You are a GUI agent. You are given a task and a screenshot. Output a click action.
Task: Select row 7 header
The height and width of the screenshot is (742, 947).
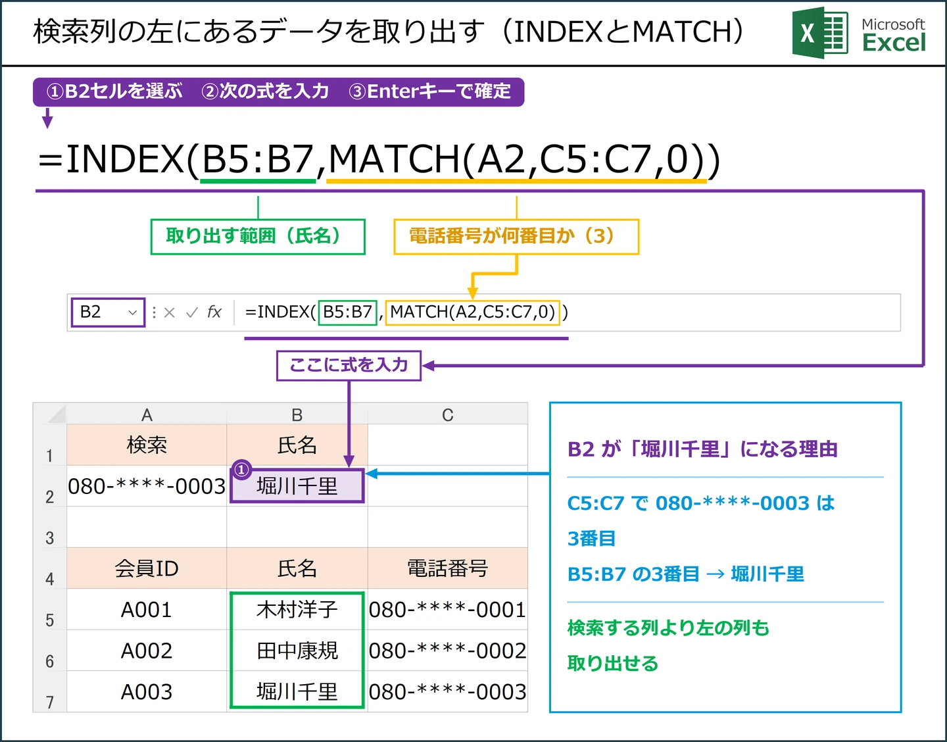(x=50, y=691)
